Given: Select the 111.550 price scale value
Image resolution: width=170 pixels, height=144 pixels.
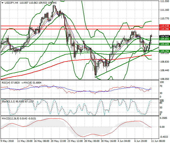Looking at the screenshot, I should coord(165,1).
